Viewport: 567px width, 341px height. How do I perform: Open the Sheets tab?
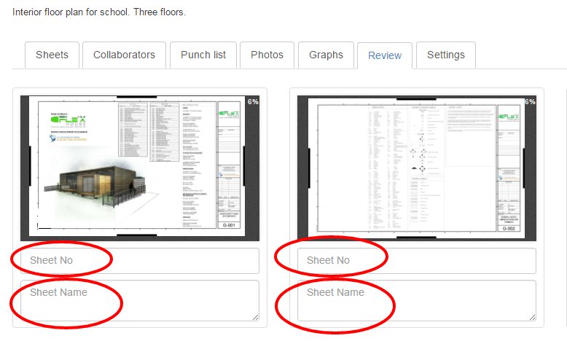52,55
